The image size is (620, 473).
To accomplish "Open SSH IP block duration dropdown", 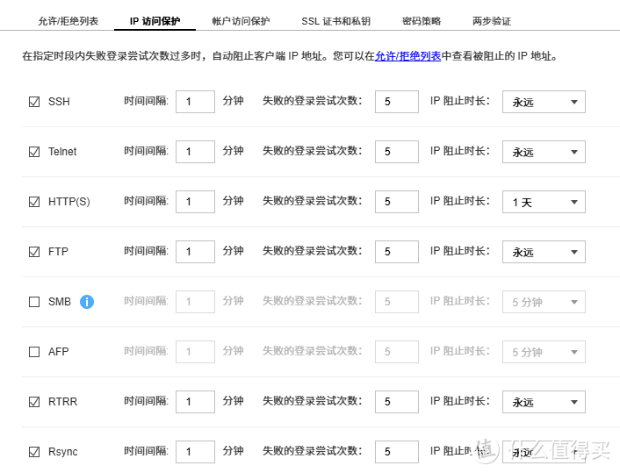I will [x=543, y=102].
